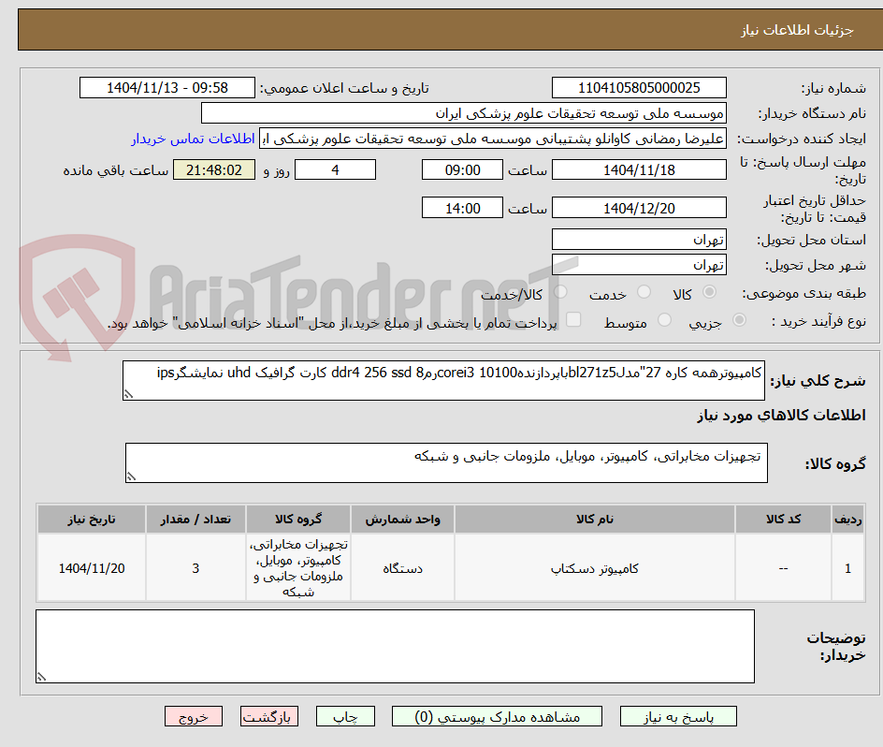Click the 'توضیحات خریدار:' label
883x747 pixels.
click(x=835, y=646)
